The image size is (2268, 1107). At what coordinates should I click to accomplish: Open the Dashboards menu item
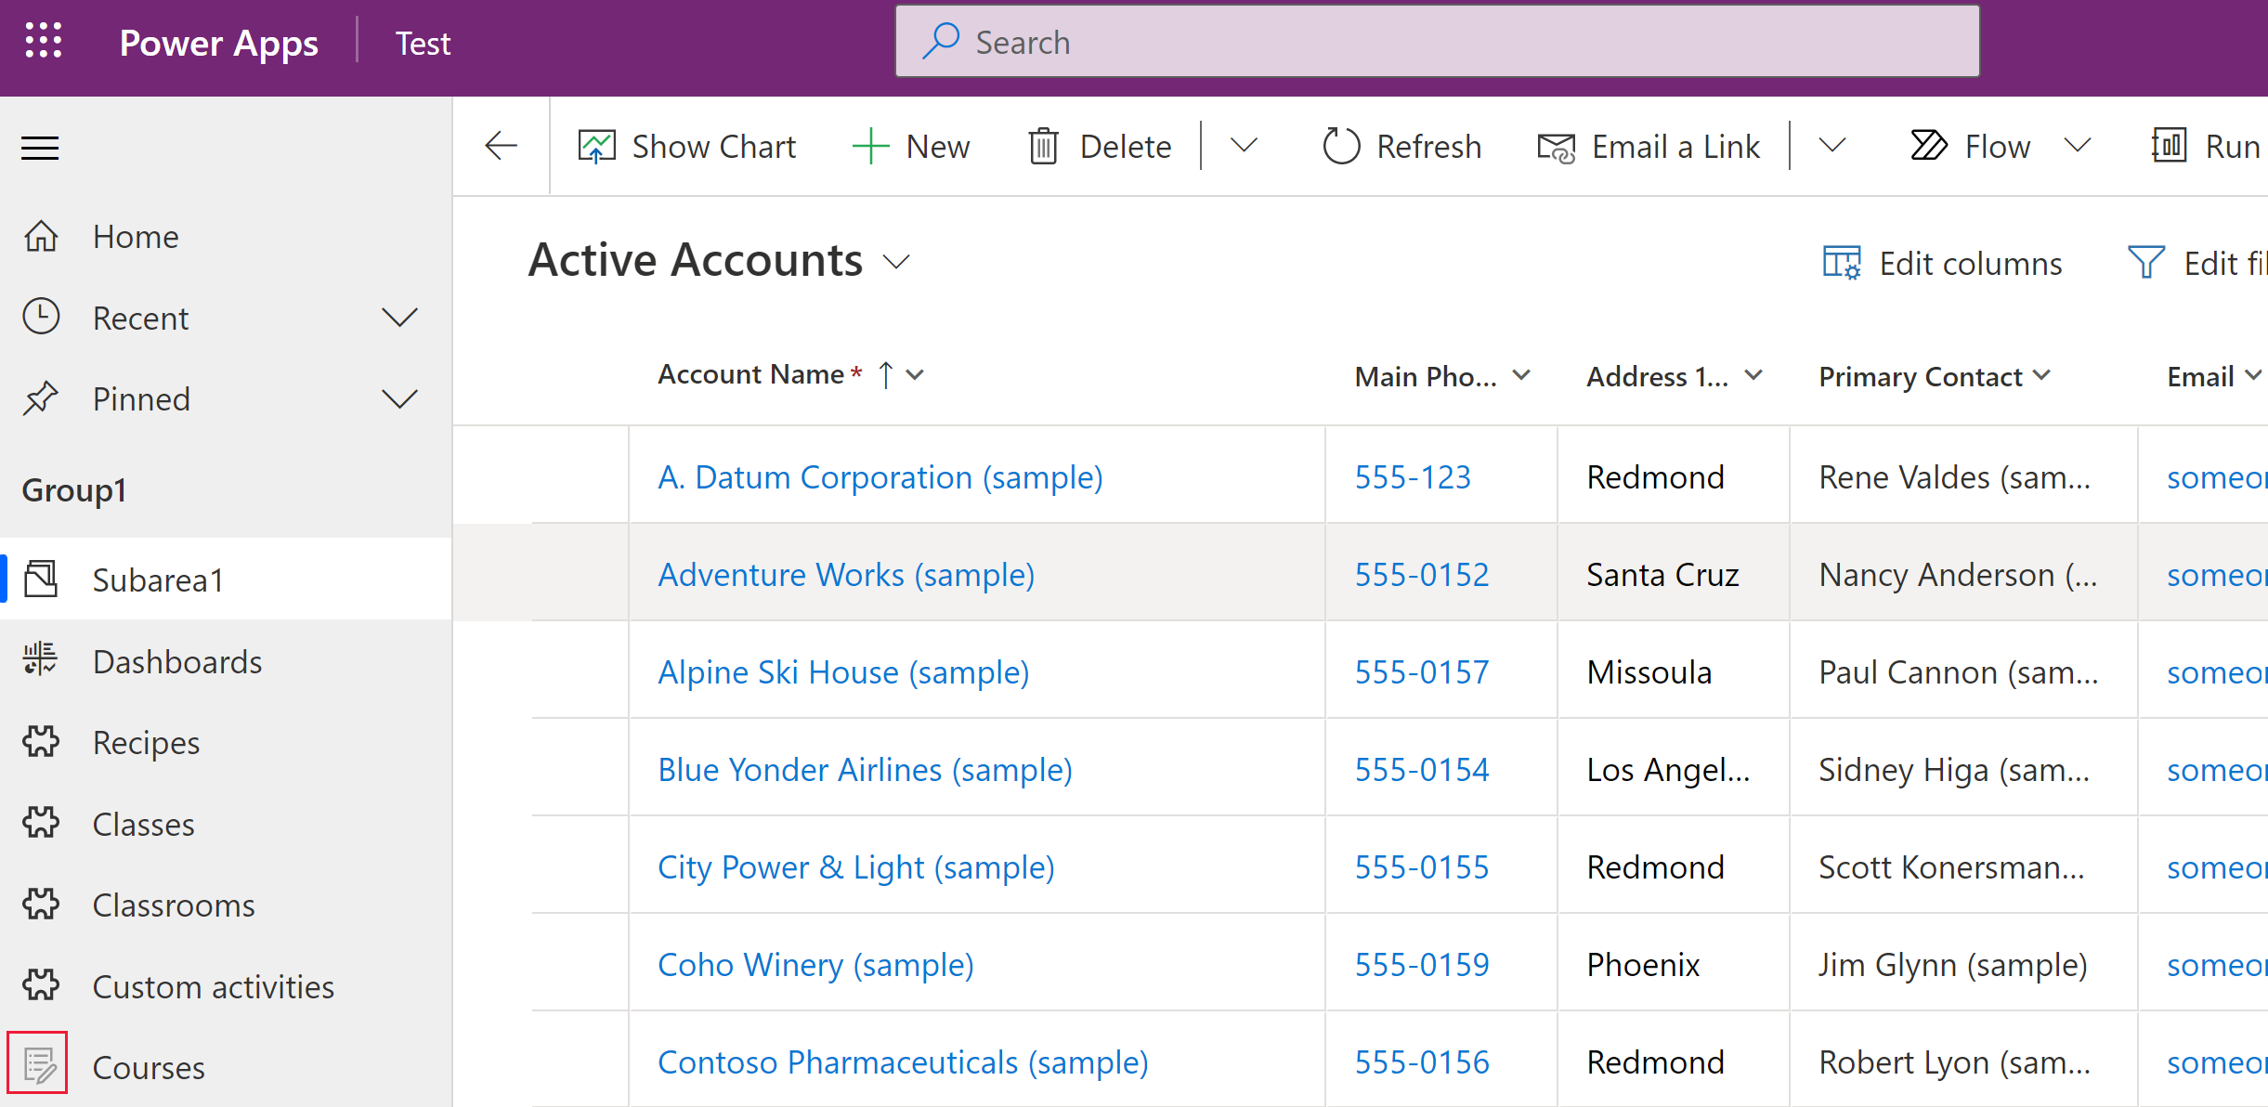coord(178,661)
